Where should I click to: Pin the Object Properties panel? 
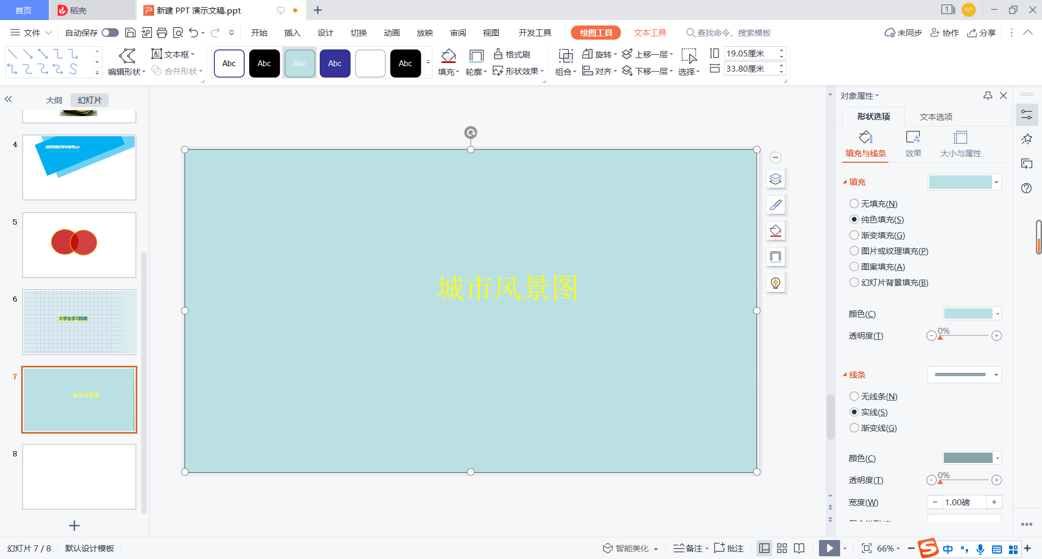coord(988,96)
